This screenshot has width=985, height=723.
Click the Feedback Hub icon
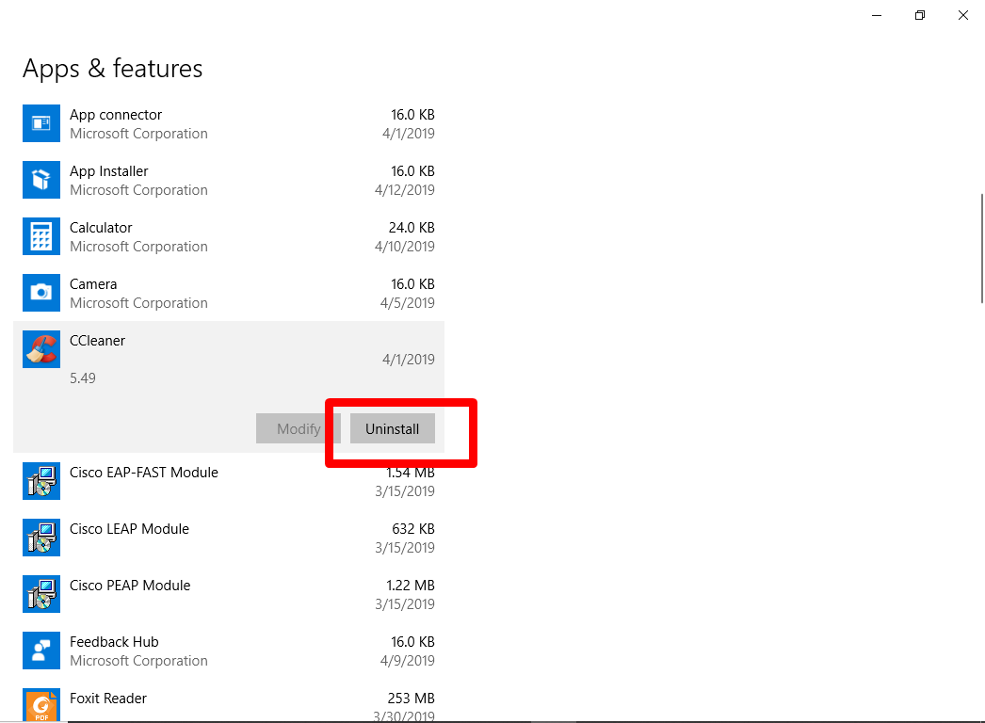pyautogui.click(x=41, y=651)
